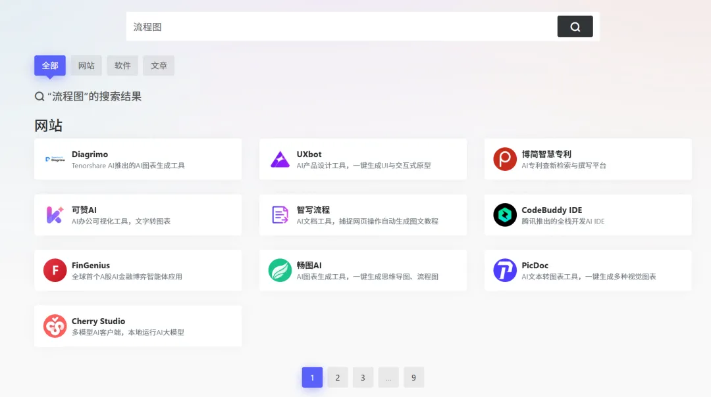Open the CodeBuddy IDE title link
Screen dimensions: 711x397
(552, 210)
